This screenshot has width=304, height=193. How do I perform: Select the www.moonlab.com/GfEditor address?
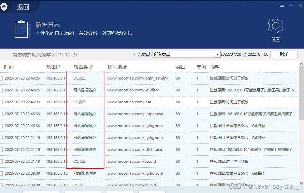tap(133, 90)
